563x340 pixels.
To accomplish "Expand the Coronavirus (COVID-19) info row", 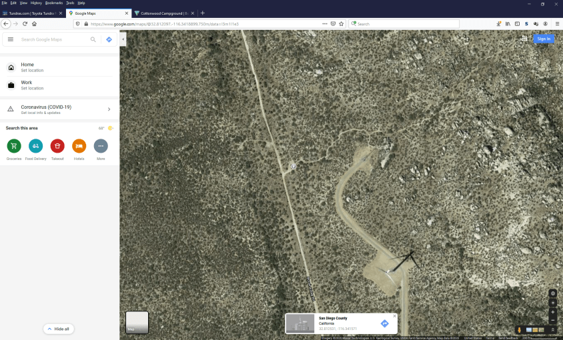I will pos(109,109).
